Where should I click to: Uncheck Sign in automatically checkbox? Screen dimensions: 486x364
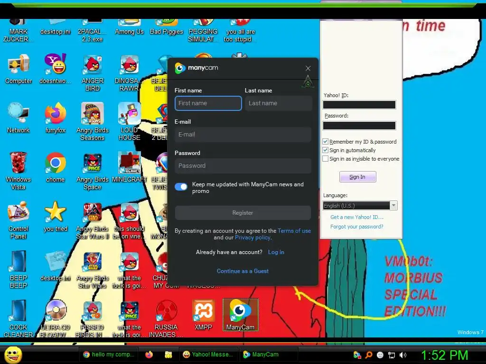coord(325,150)
